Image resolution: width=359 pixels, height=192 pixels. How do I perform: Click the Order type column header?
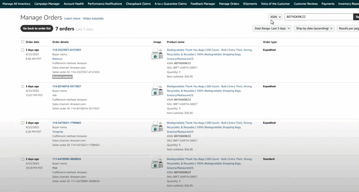[x=270, y=42]
